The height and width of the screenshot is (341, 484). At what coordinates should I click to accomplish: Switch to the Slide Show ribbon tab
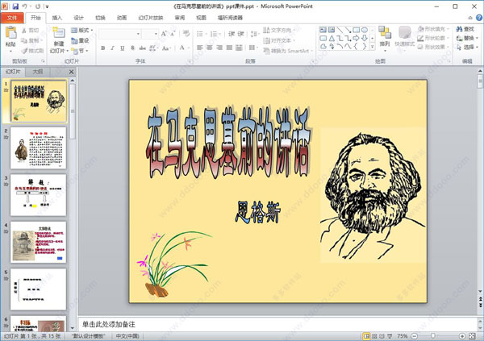coord(151,18)
